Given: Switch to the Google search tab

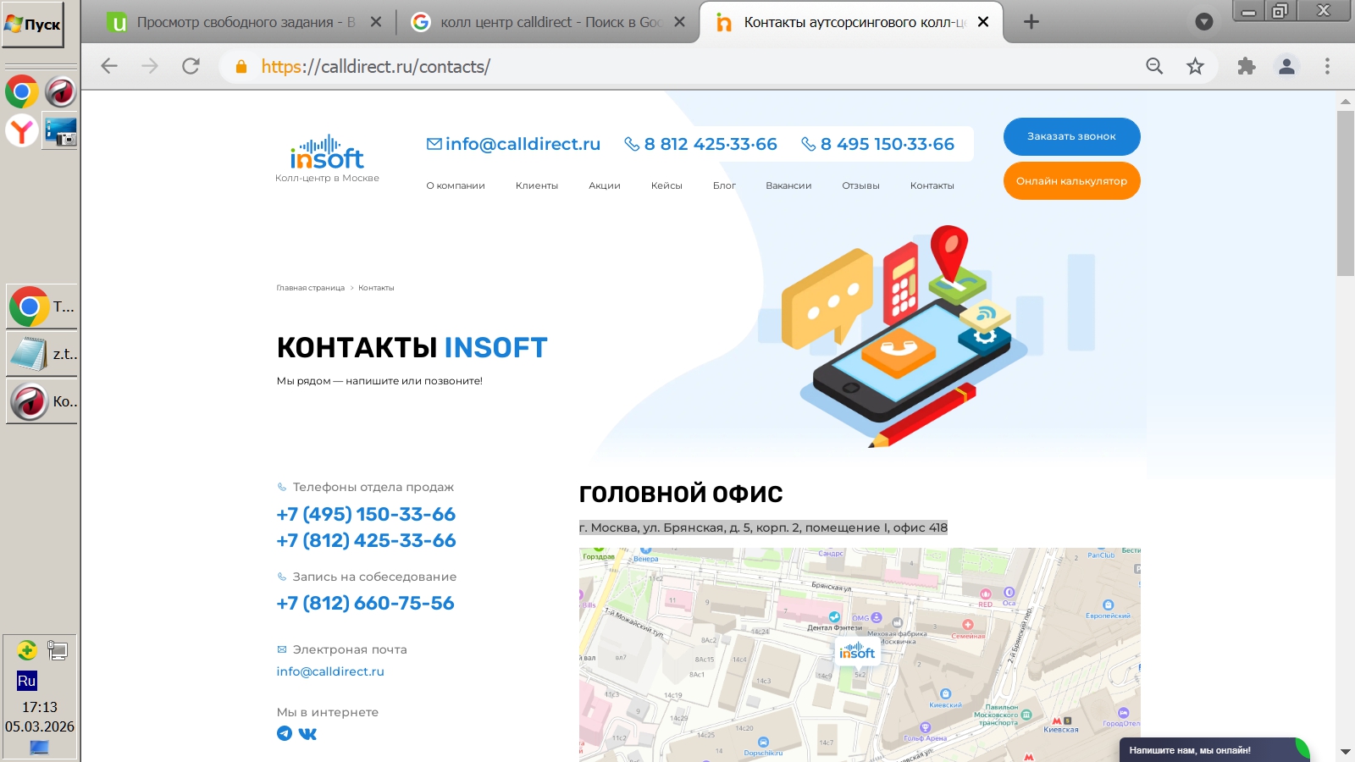Looking at the screenshot, I should 548,22.
